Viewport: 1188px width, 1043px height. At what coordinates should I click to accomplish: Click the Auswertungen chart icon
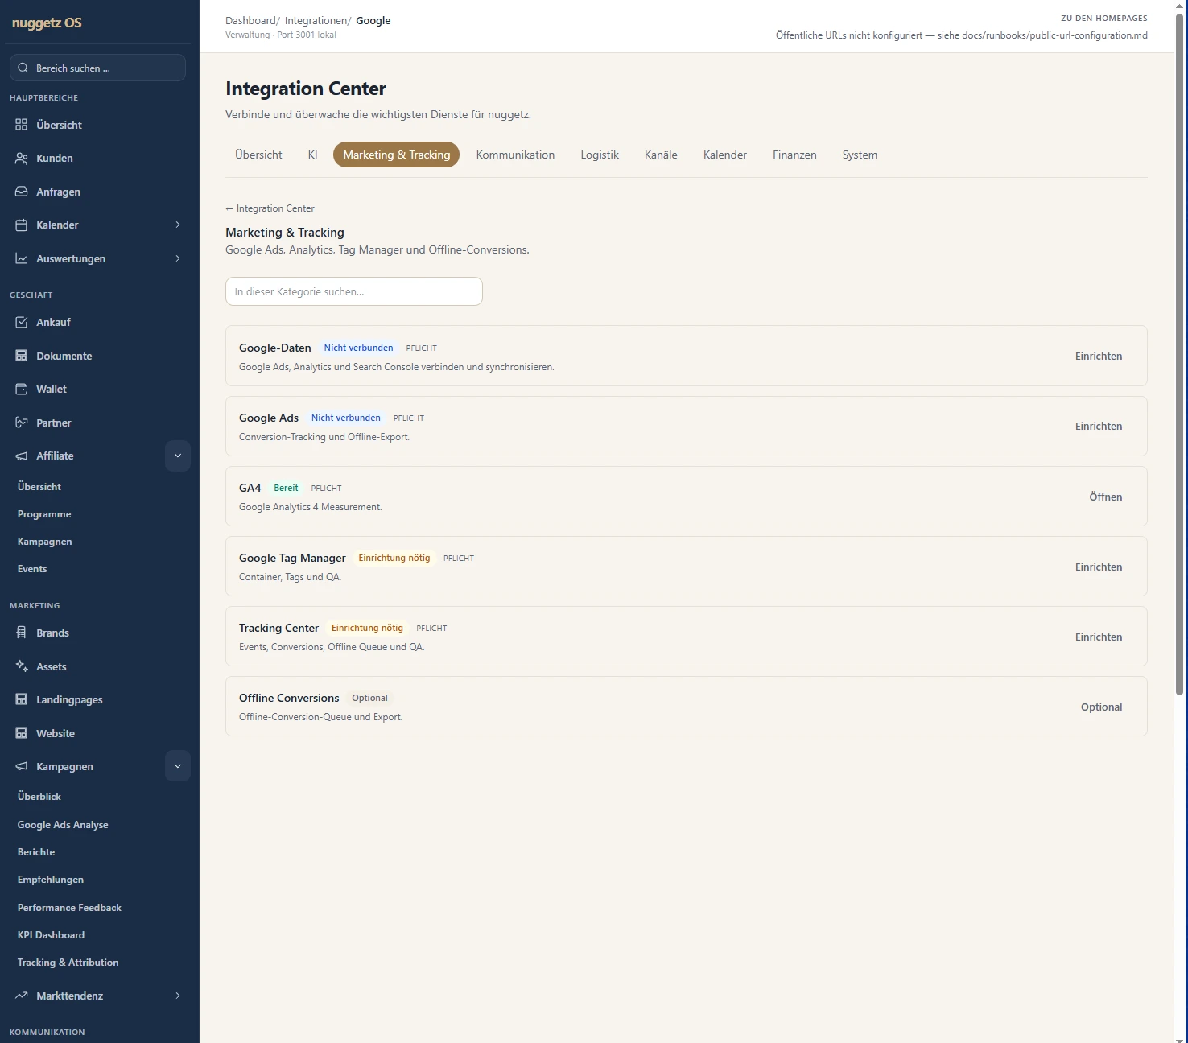pos(22,258)
